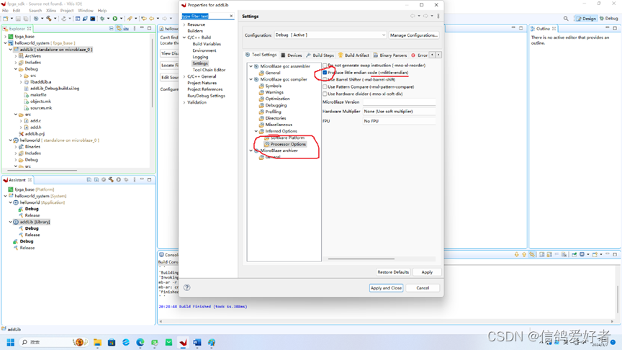Expand the Validation category
Viewport: 622px width, 350px height.
pyautogui.click(x=184, y=102)
